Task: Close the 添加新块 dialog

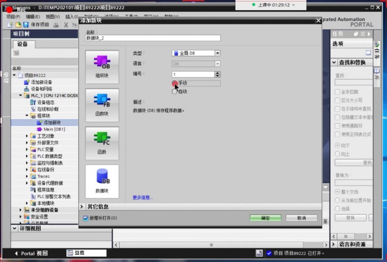Action: tap(318, 20)
